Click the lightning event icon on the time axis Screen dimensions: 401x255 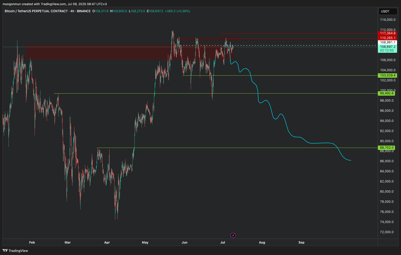pos(233,235)
